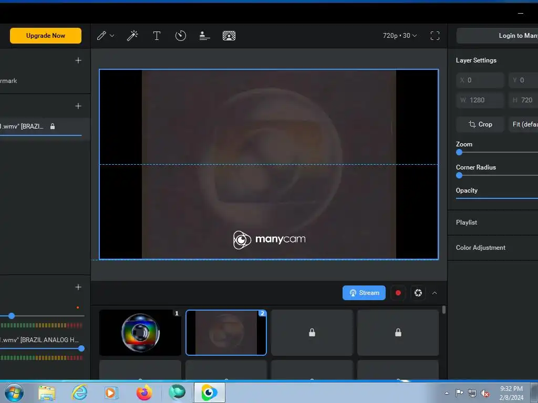Image resolution: width=538 pixels, height=403 pixels.
Task: Open the Fit (default) dropdown
Action: coord(523,124)
